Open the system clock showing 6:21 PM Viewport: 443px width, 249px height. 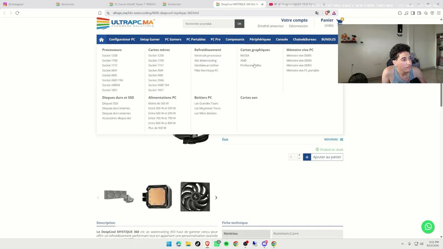click(434, 244)
